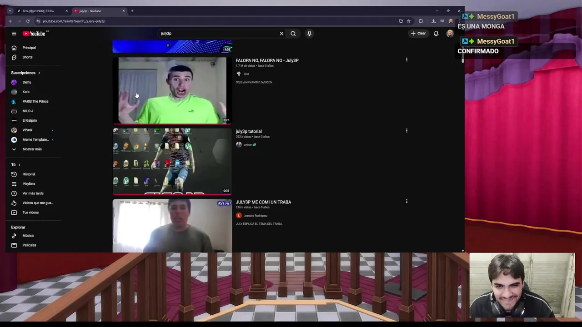Click the YouTube search input field
The image size is (582, 327).
click(218, 34)
